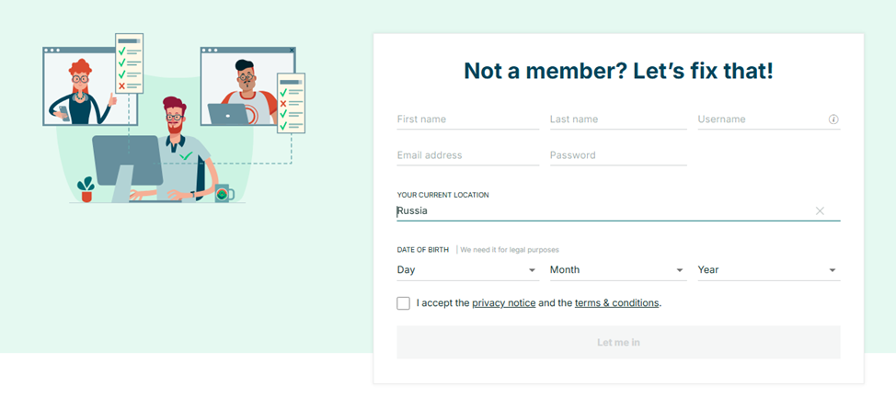Focus the First name field
Image resolution: width=896 pixels, height=397 pixels.
click(x=468, y=119)
